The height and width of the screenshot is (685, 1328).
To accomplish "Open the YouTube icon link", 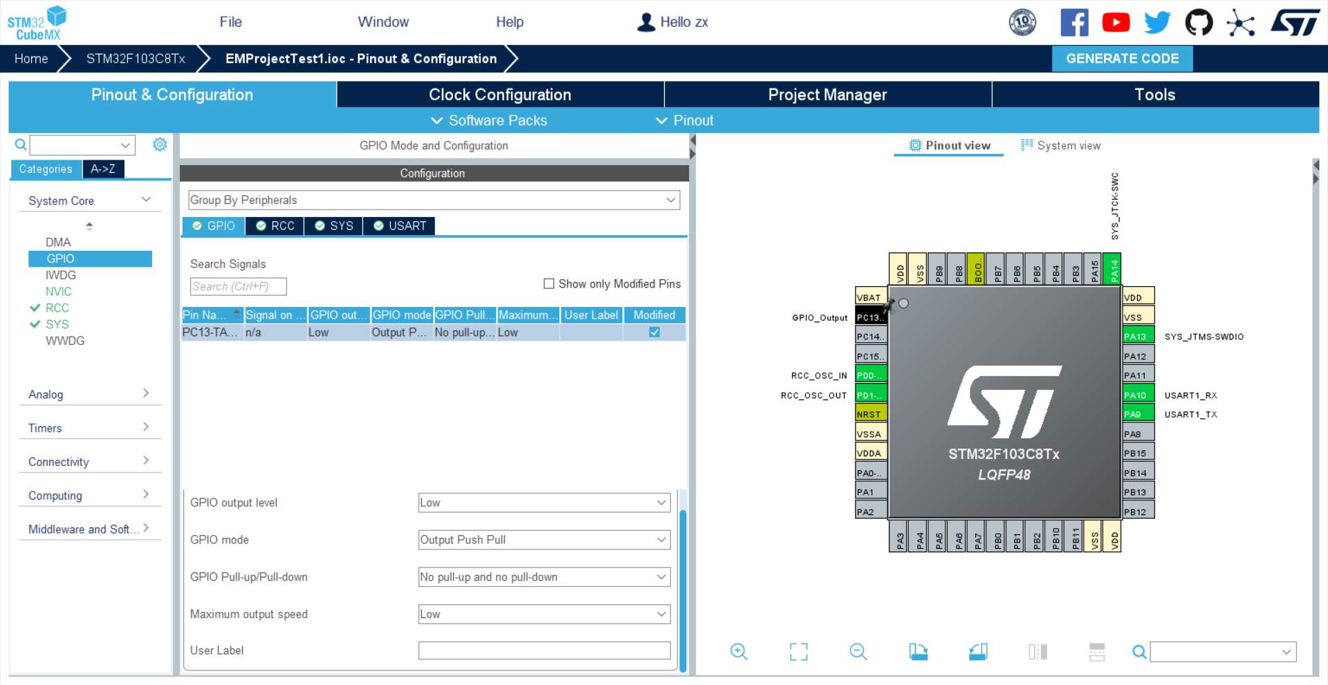I will [1116, 22].
